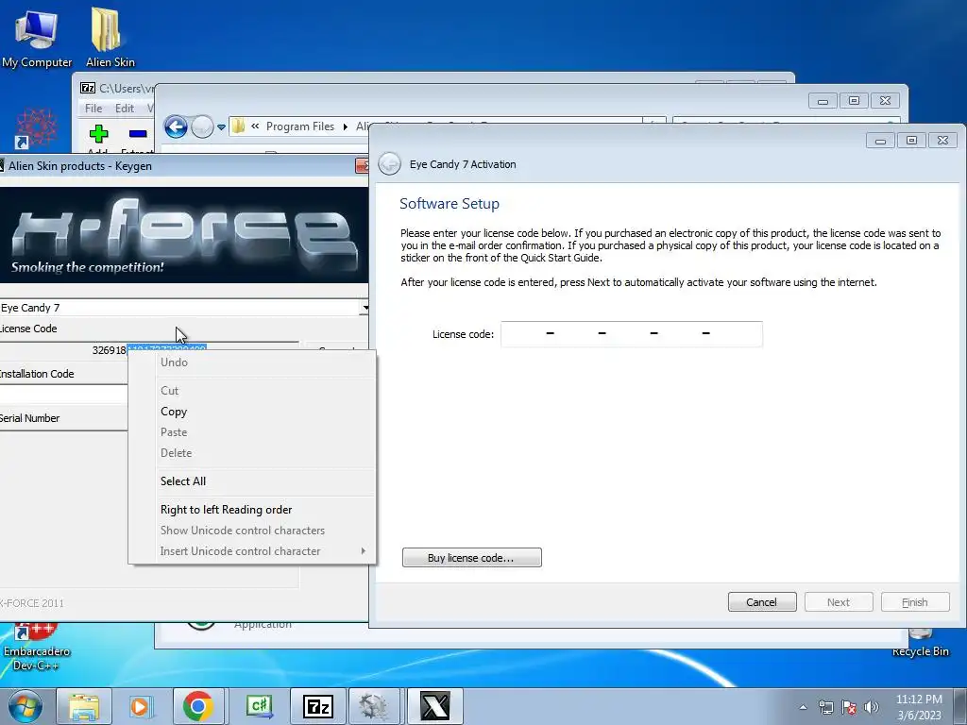
Task: Click the green Add icon in 7-Zip
Action: pos(98,134)
